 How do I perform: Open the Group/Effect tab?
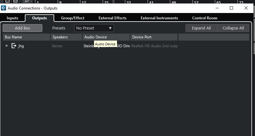pos(73,18)
